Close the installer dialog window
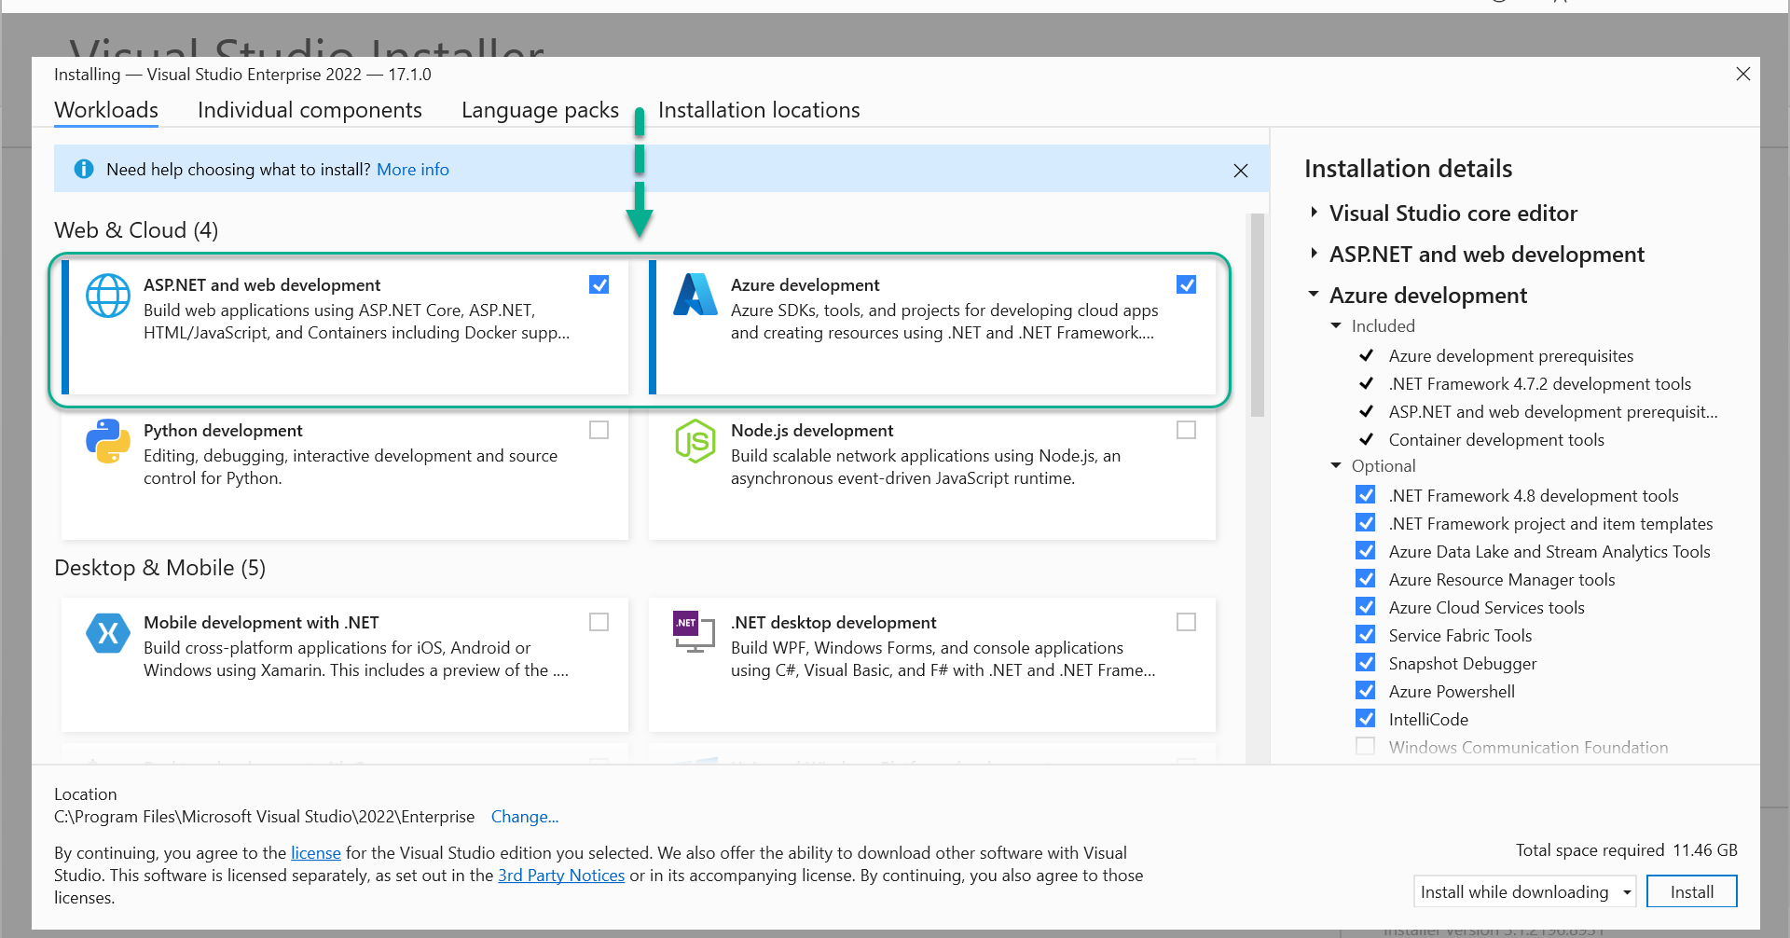This screenshot has height=938, width=1790. tap(1743, 74)
